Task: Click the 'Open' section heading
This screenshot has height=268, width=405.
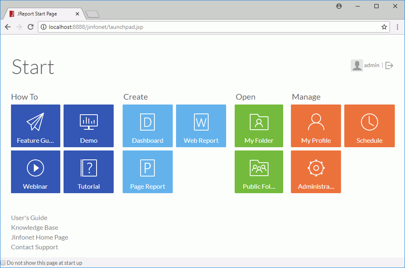Action: point(245,97)
